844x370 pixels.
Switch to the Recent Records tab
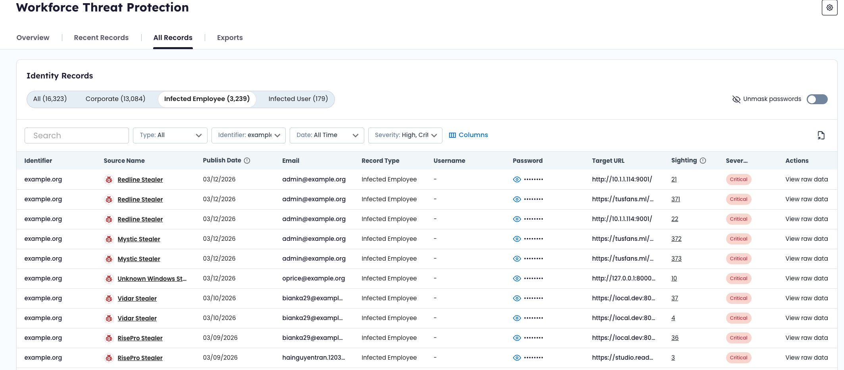(x=101, y=38)
